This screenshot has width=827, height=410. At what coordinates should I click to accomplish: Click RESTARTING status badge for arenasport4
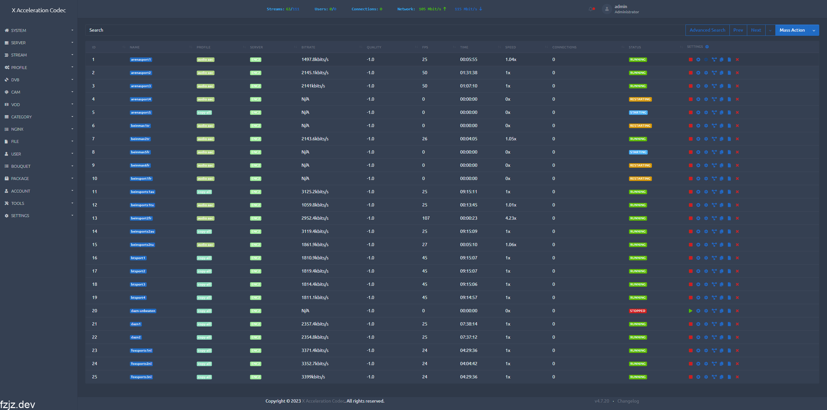click(x=640, y=99)
